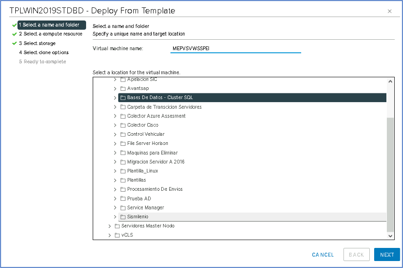
Task: Expand the Plantillas folder chevron
Action: (115, 180)
